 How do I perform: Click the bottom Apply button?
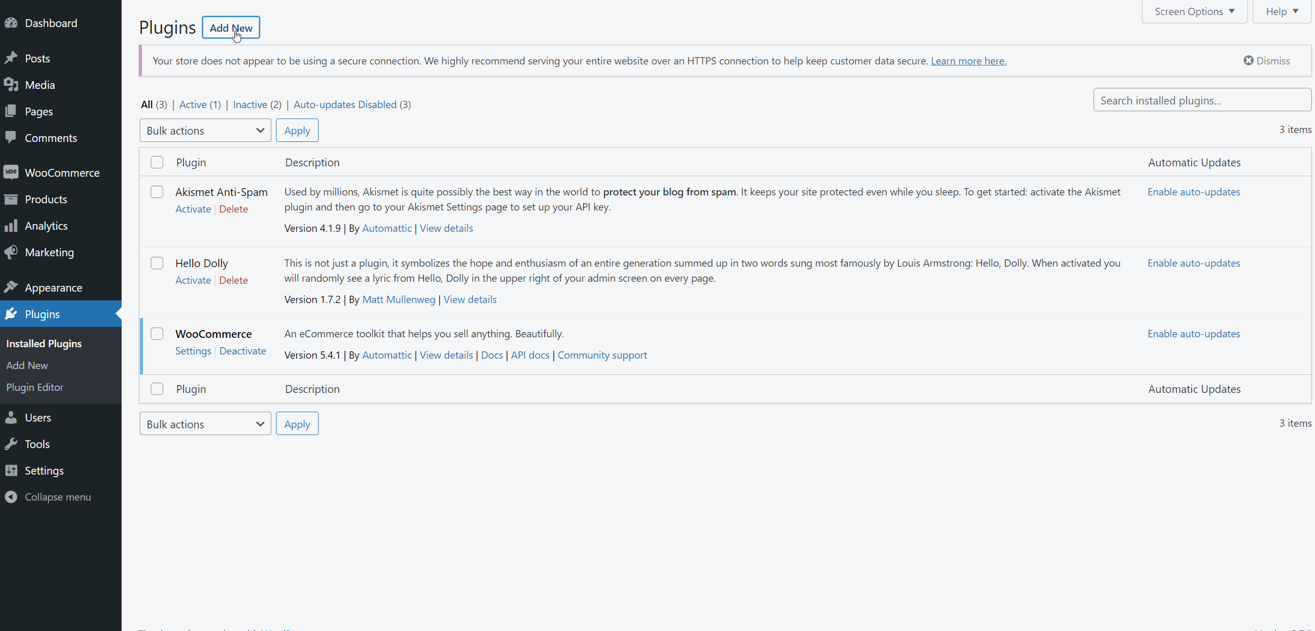(297, 424)
